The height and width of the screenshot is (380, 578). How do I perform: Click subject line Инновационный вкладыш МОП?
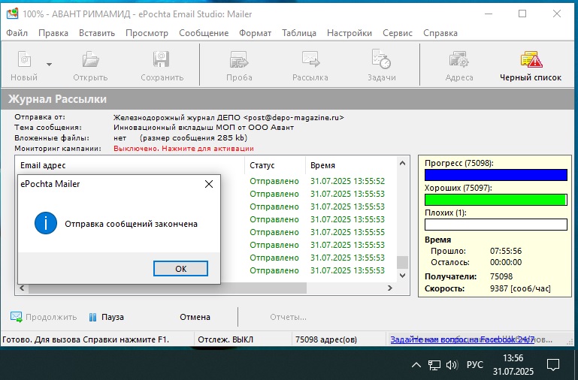click(204, 128)
